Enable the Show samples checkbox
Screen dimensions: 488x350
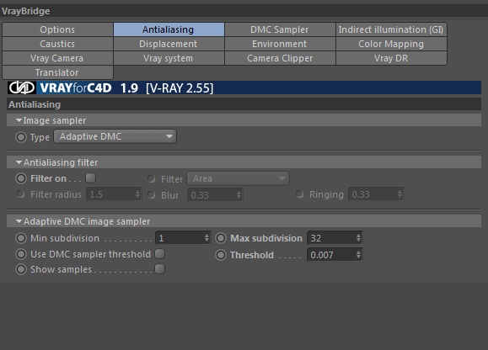[159, 269]
